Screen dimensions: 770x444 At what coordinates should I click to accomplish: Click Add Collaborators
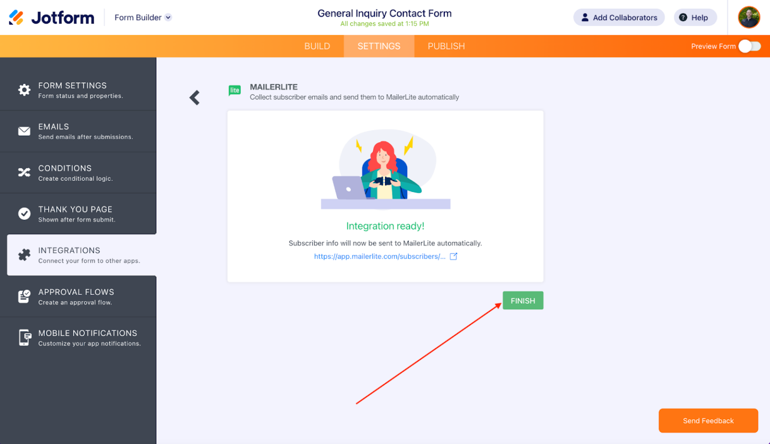[619, 17]
